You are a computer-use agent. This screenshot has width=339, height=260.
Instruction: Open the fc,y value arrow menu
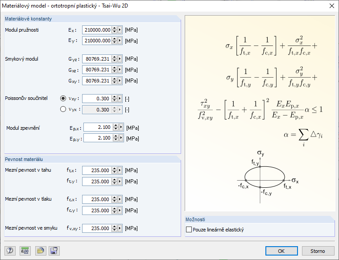click(120, 210)
